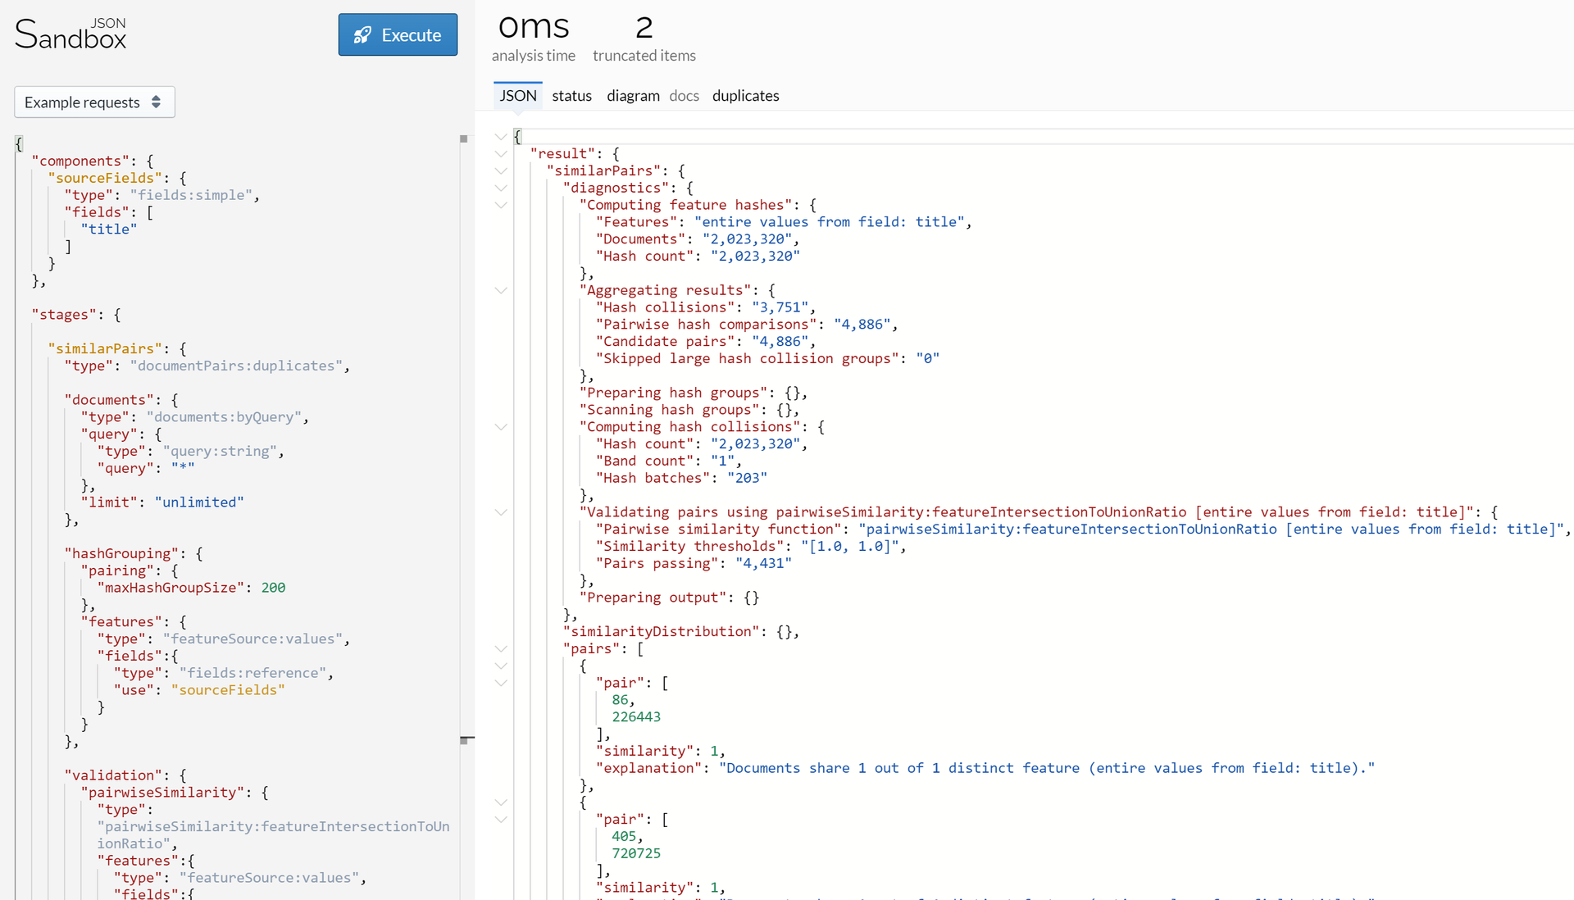Click the first pair explanation text
Screen dimensions: 1574x900
pyautogui.click(x=1047, y=768)
